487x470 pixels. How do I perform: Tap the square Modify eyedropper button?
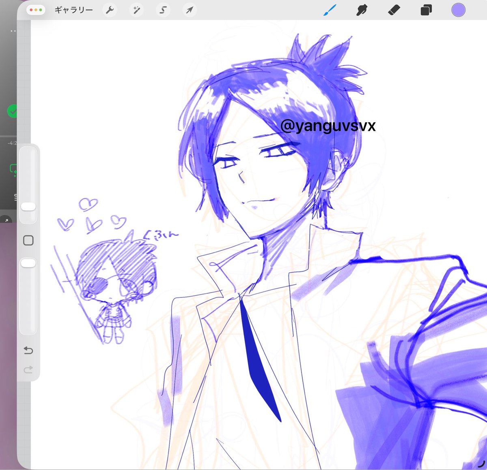pyautogui.click(x=28, y=241)
